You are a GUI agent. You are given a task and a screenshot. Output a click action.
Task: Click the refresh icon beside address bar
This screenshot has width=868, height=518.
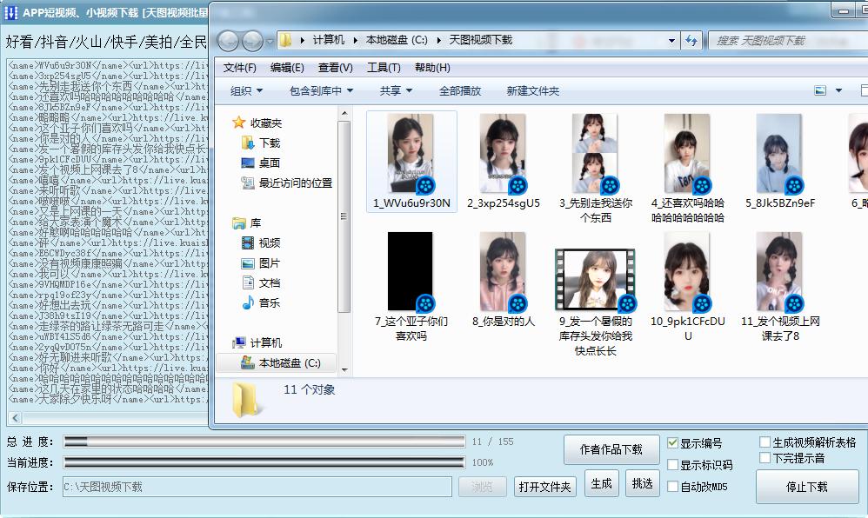[x=691, y=40]
